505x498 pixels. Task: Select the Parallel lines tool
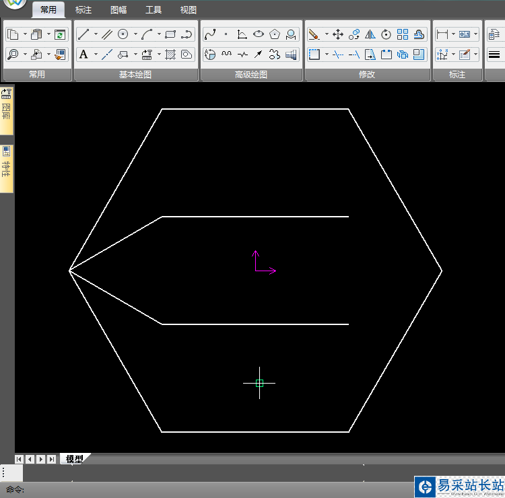pos(107,34)
